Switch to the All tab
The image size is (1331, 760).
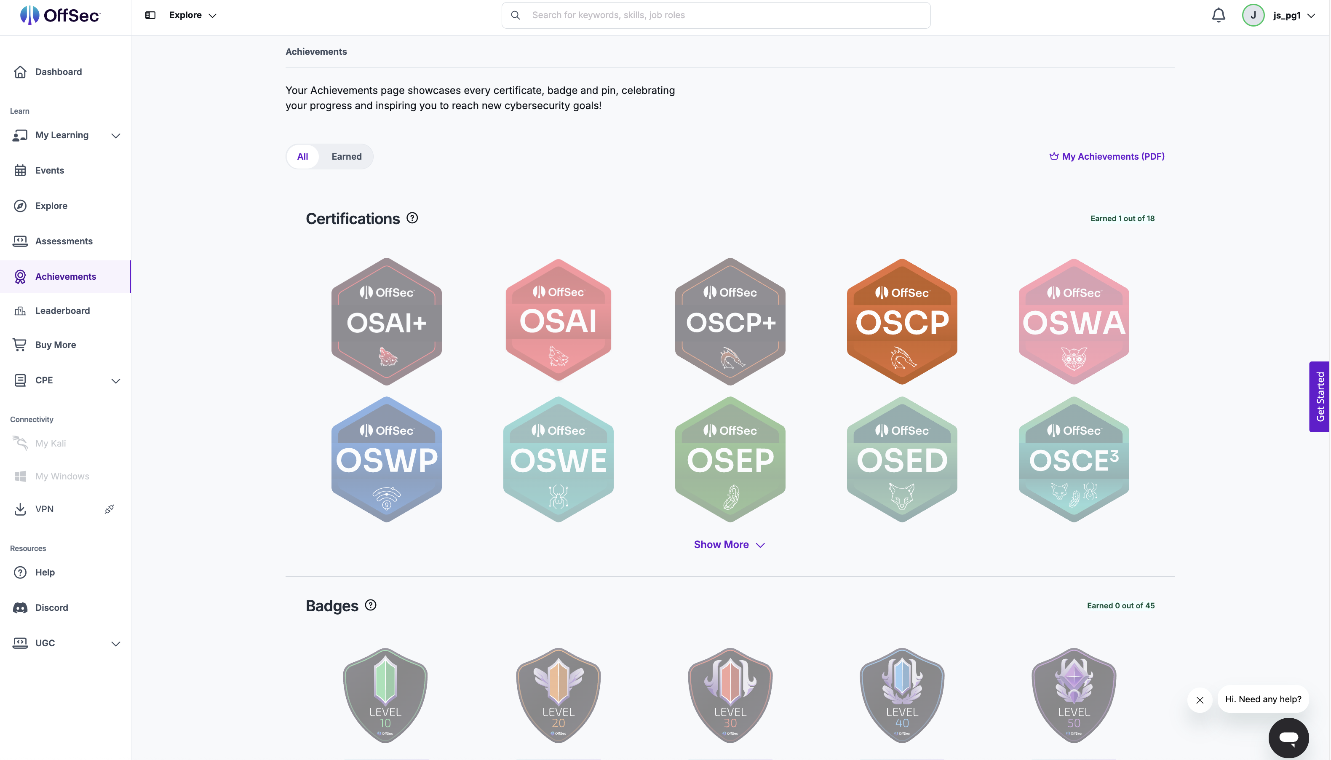click(x=302, y=157)
